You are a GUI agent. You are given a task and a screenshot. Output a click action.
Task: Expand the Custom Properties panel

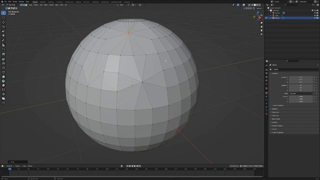(x=277, y=132)
